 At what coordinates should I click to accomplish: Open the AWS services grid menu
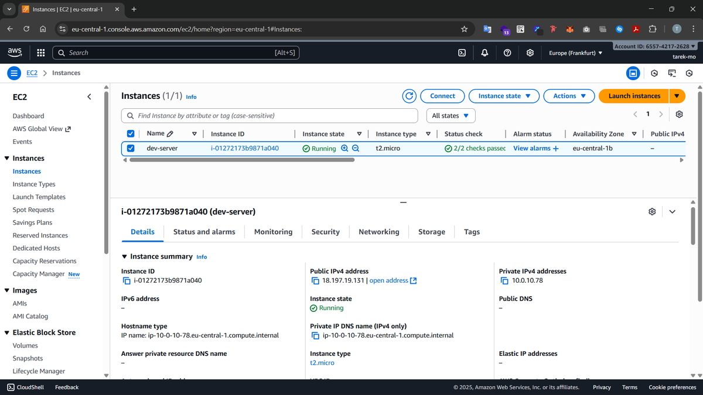[40, 53]
